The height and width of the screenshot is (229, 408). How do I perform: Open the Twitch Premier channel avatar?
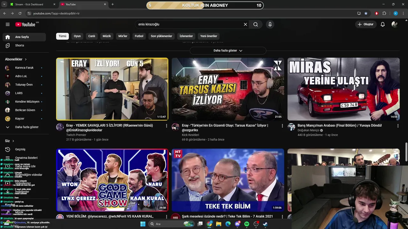point(60,127)
